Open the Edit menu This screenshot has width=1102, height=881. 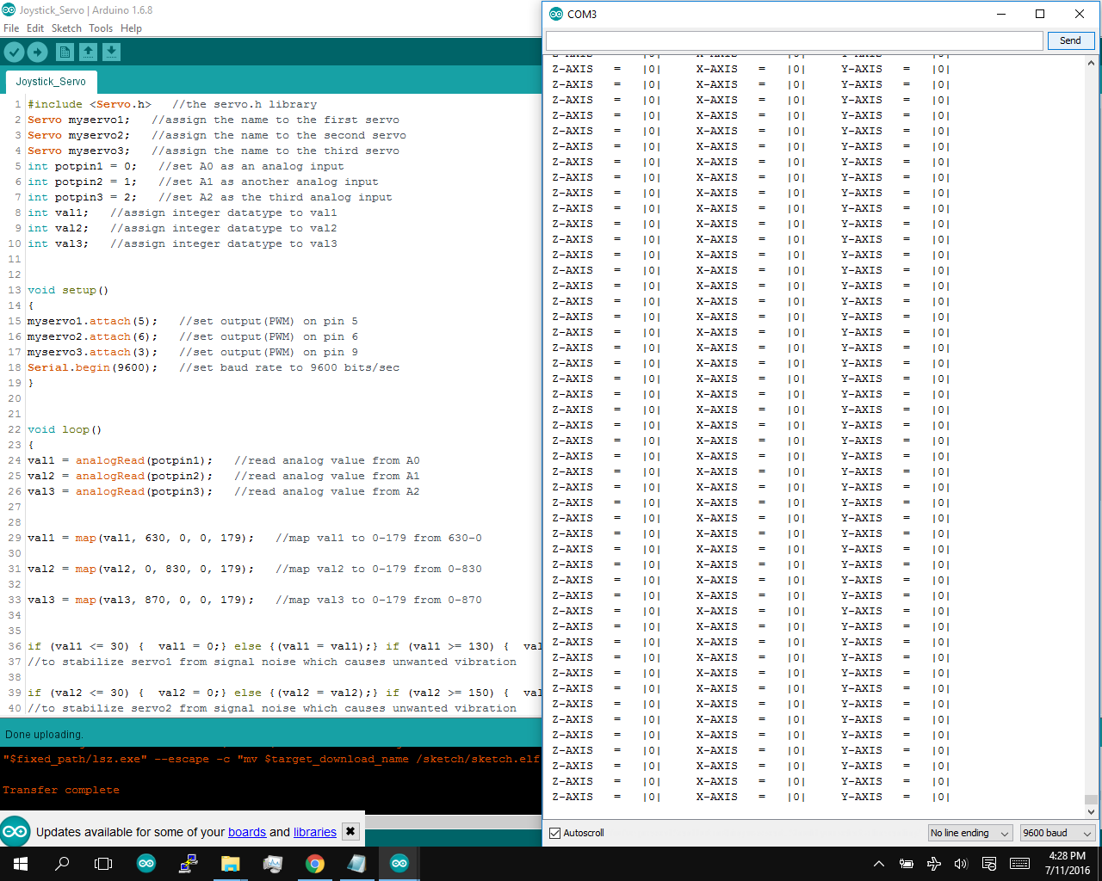tap(35, 28)
